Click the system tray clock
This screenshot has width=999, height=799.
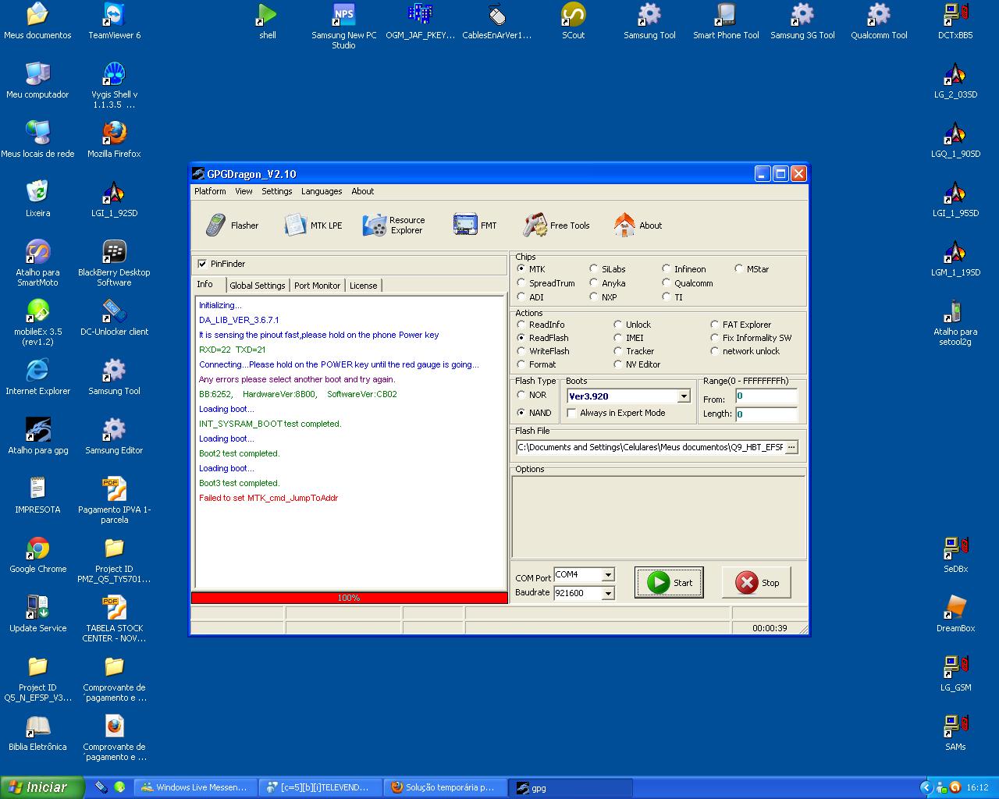(977, 787)
